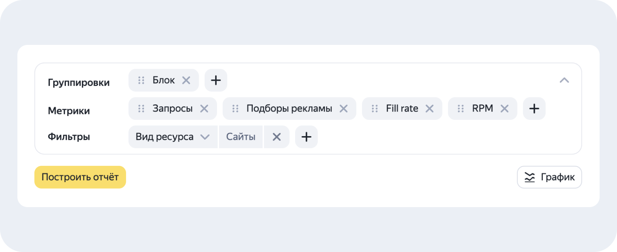
Task: Select the Подборы рекламы metric chip label
Action: pyautogui.click(x=289, y=109)
